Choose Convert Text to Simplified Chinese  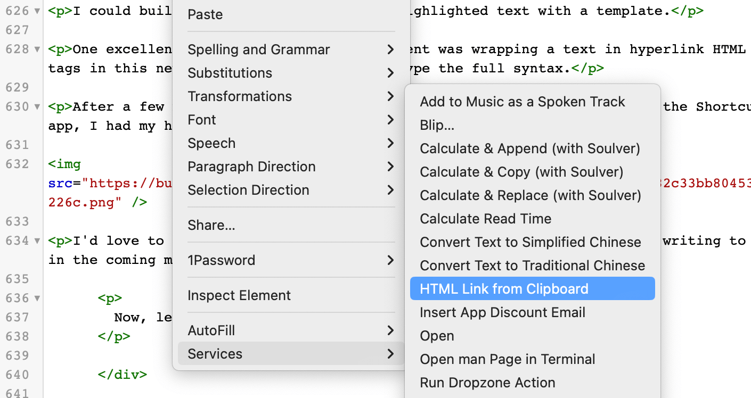click(x=530, y=242)
